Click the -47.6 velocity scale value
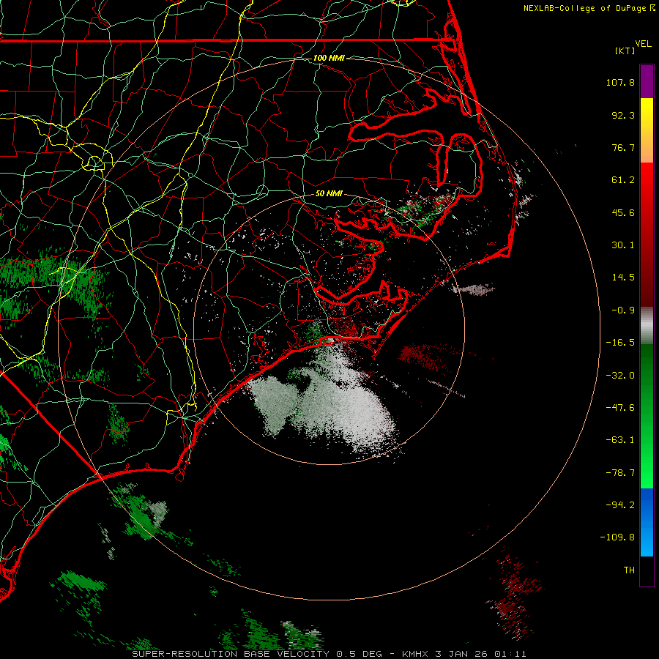This screenshot has width=659, height=659. click(620, 408)
